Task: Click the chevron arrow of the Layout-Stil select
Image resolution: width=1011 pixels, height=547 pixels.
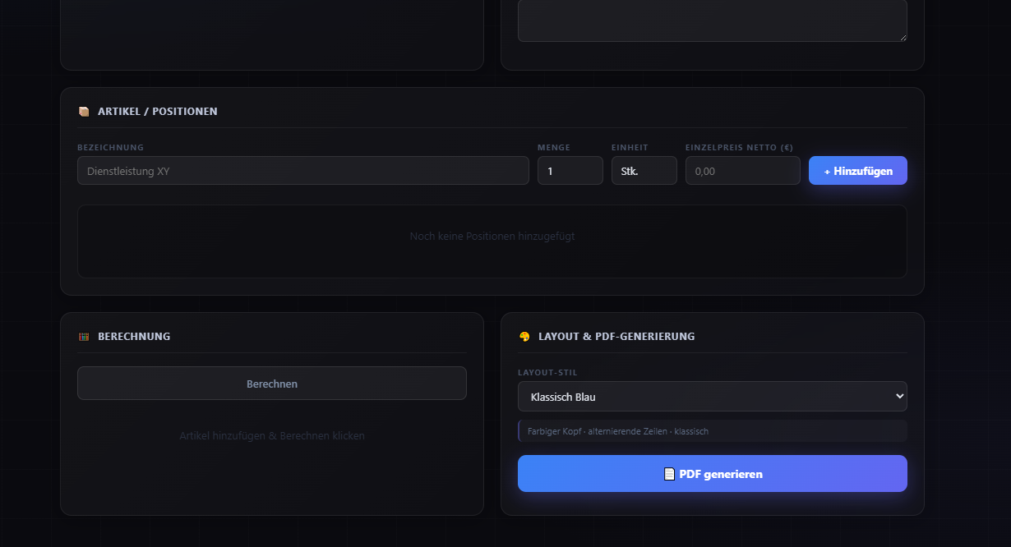Action: click(898, 397)
